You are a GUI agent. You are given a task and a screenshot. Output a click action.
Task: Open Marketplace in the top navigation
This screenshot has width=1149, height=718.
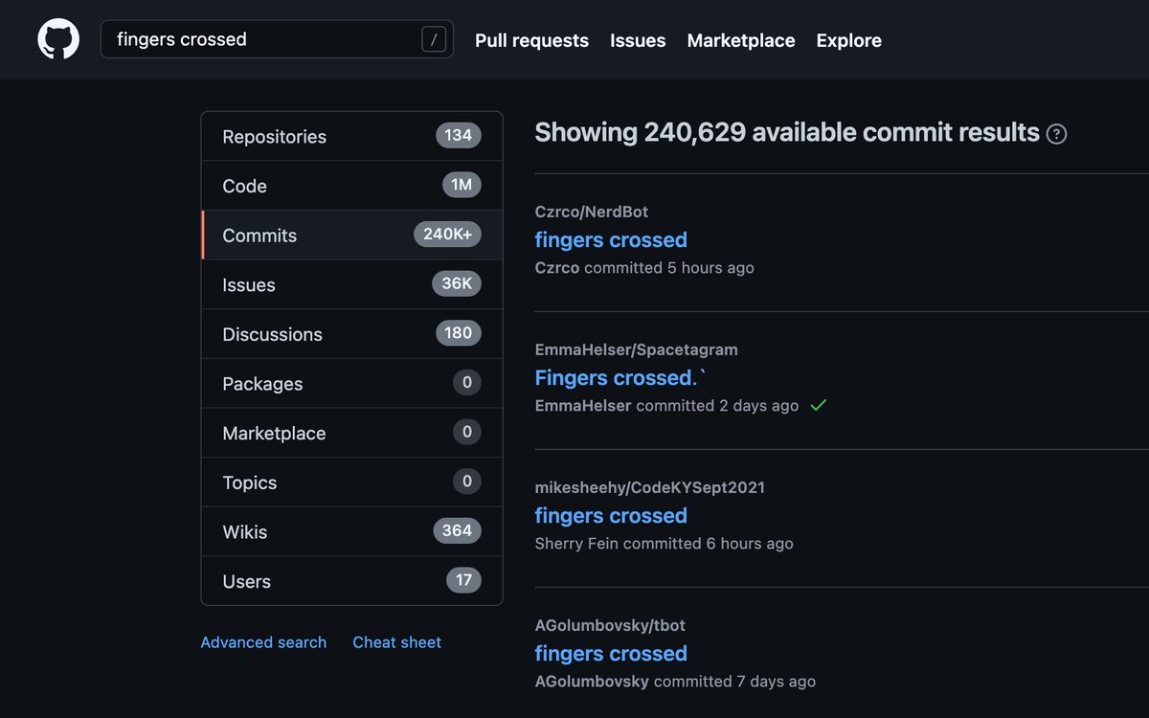tap(741, 40)
